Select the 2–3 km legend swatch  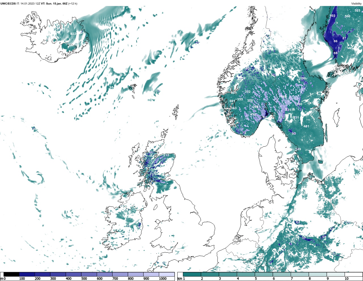tap(210, 274)
